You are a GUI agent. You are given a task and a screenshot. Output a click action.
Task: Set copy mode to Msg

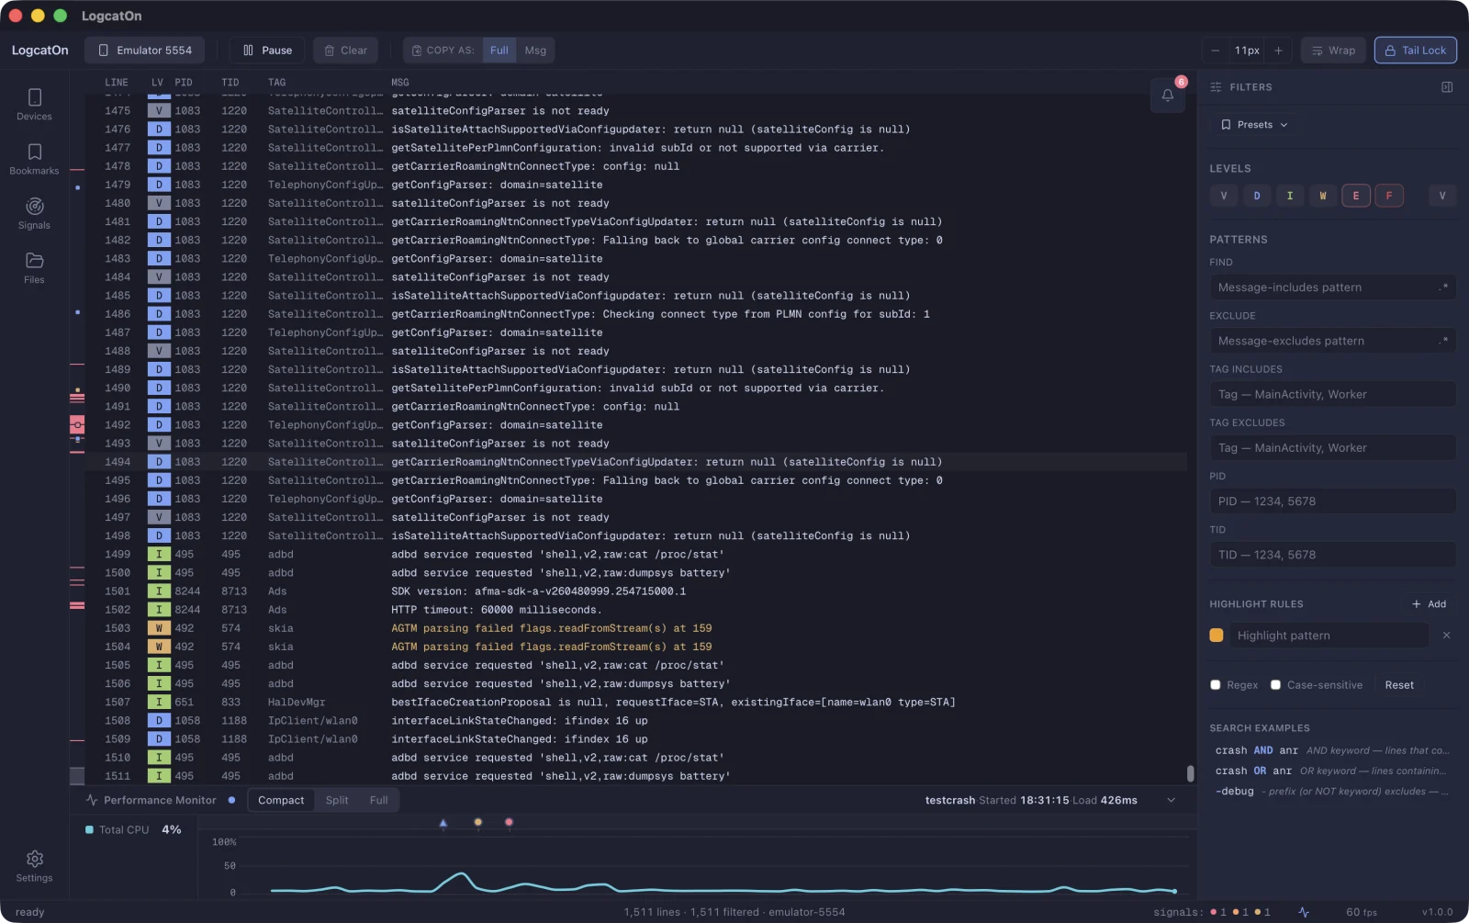tap(535, 51)
